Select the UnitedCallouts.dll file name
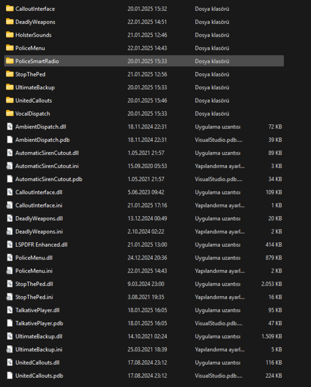 37,362
